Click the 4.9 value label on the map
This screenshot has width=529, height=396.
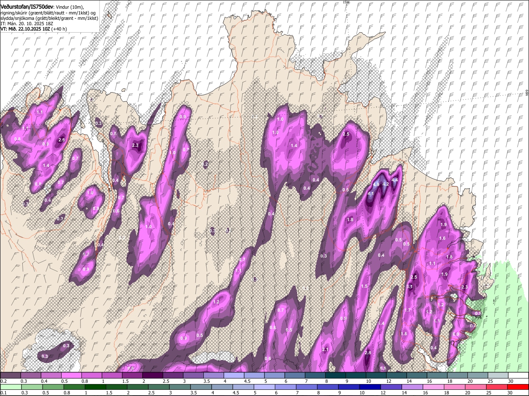(376, 184)
